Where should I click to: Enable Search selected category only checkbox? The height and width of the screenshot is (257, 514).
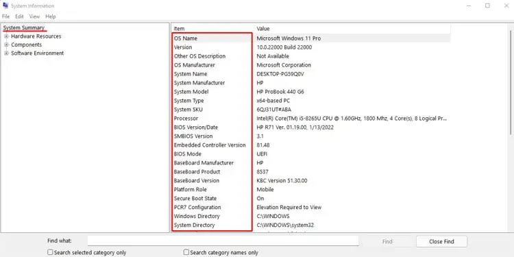[x=50, y=252]
